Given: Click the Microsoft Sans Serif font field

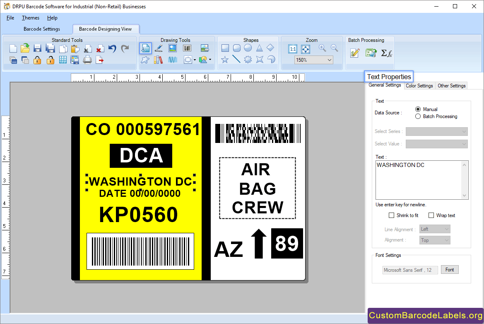Looking at the screenshot, I should tap(410, 270).
